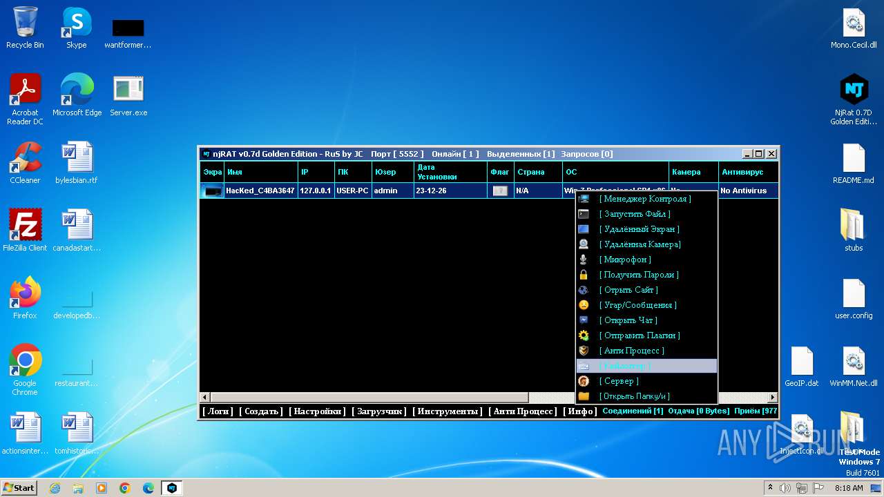This screenshot has height=497, width=884.
Task: Click the Отдача [0 Bytes] status text
Action: (x=698, y=411)
